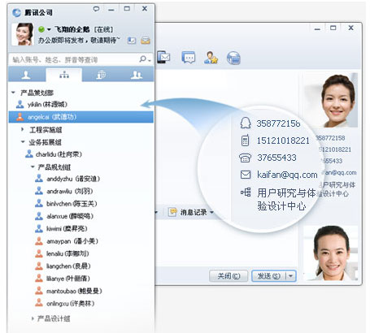The width and height of the screenshot is (370, 333).
Task: Click the user avatar photo in main window
Action: click(23, 34)
